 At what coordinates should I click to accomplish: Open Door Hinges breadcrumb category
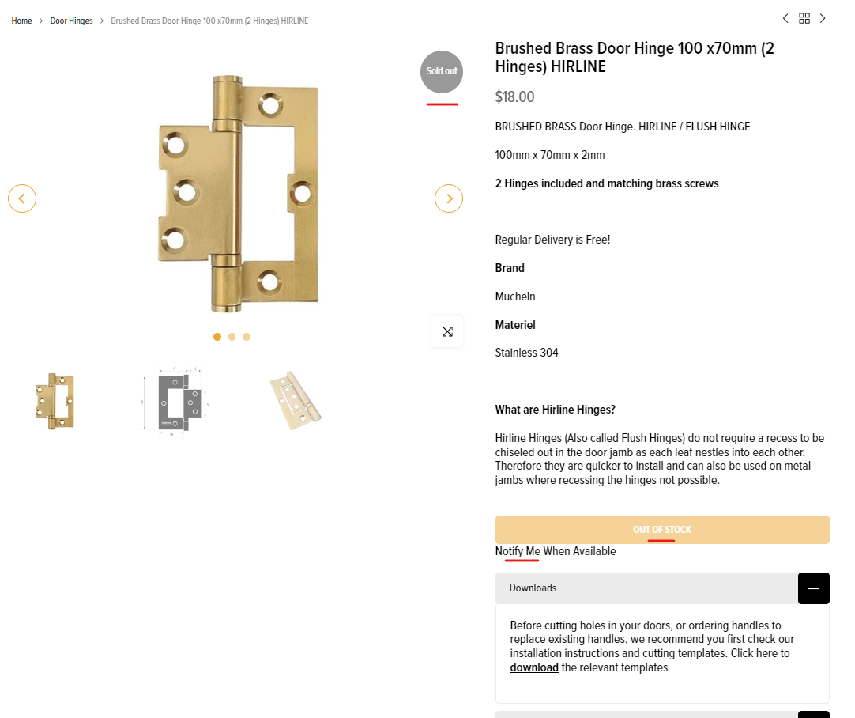[71, 21]
